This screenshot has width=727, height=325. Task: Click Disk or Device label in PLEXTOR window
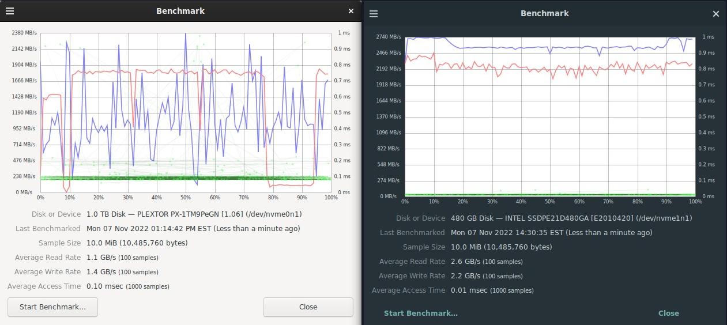pyautogui.click(x=56, y=214)
